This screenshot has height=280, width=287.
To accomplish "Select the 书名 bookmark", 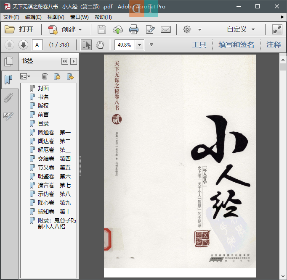I will click(x=43, y=97).
